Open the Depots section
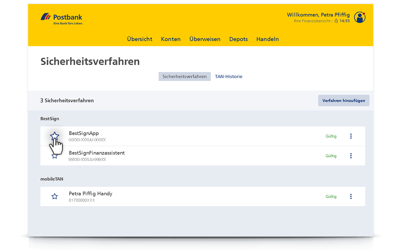Image resolution: width=402 pixels, height=251 pixels. click(239, 39)
